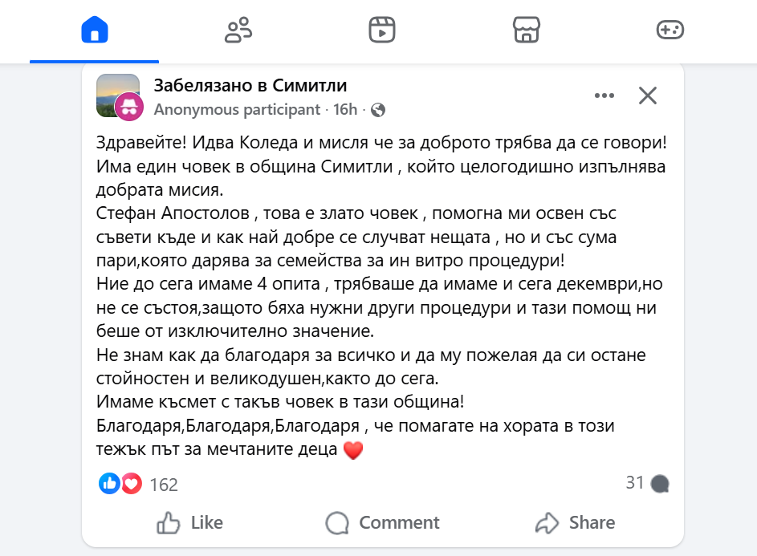Image resolution: width=757 pixels, height=556 pixels.
Task: Share the post
Action: click(576, 523)
